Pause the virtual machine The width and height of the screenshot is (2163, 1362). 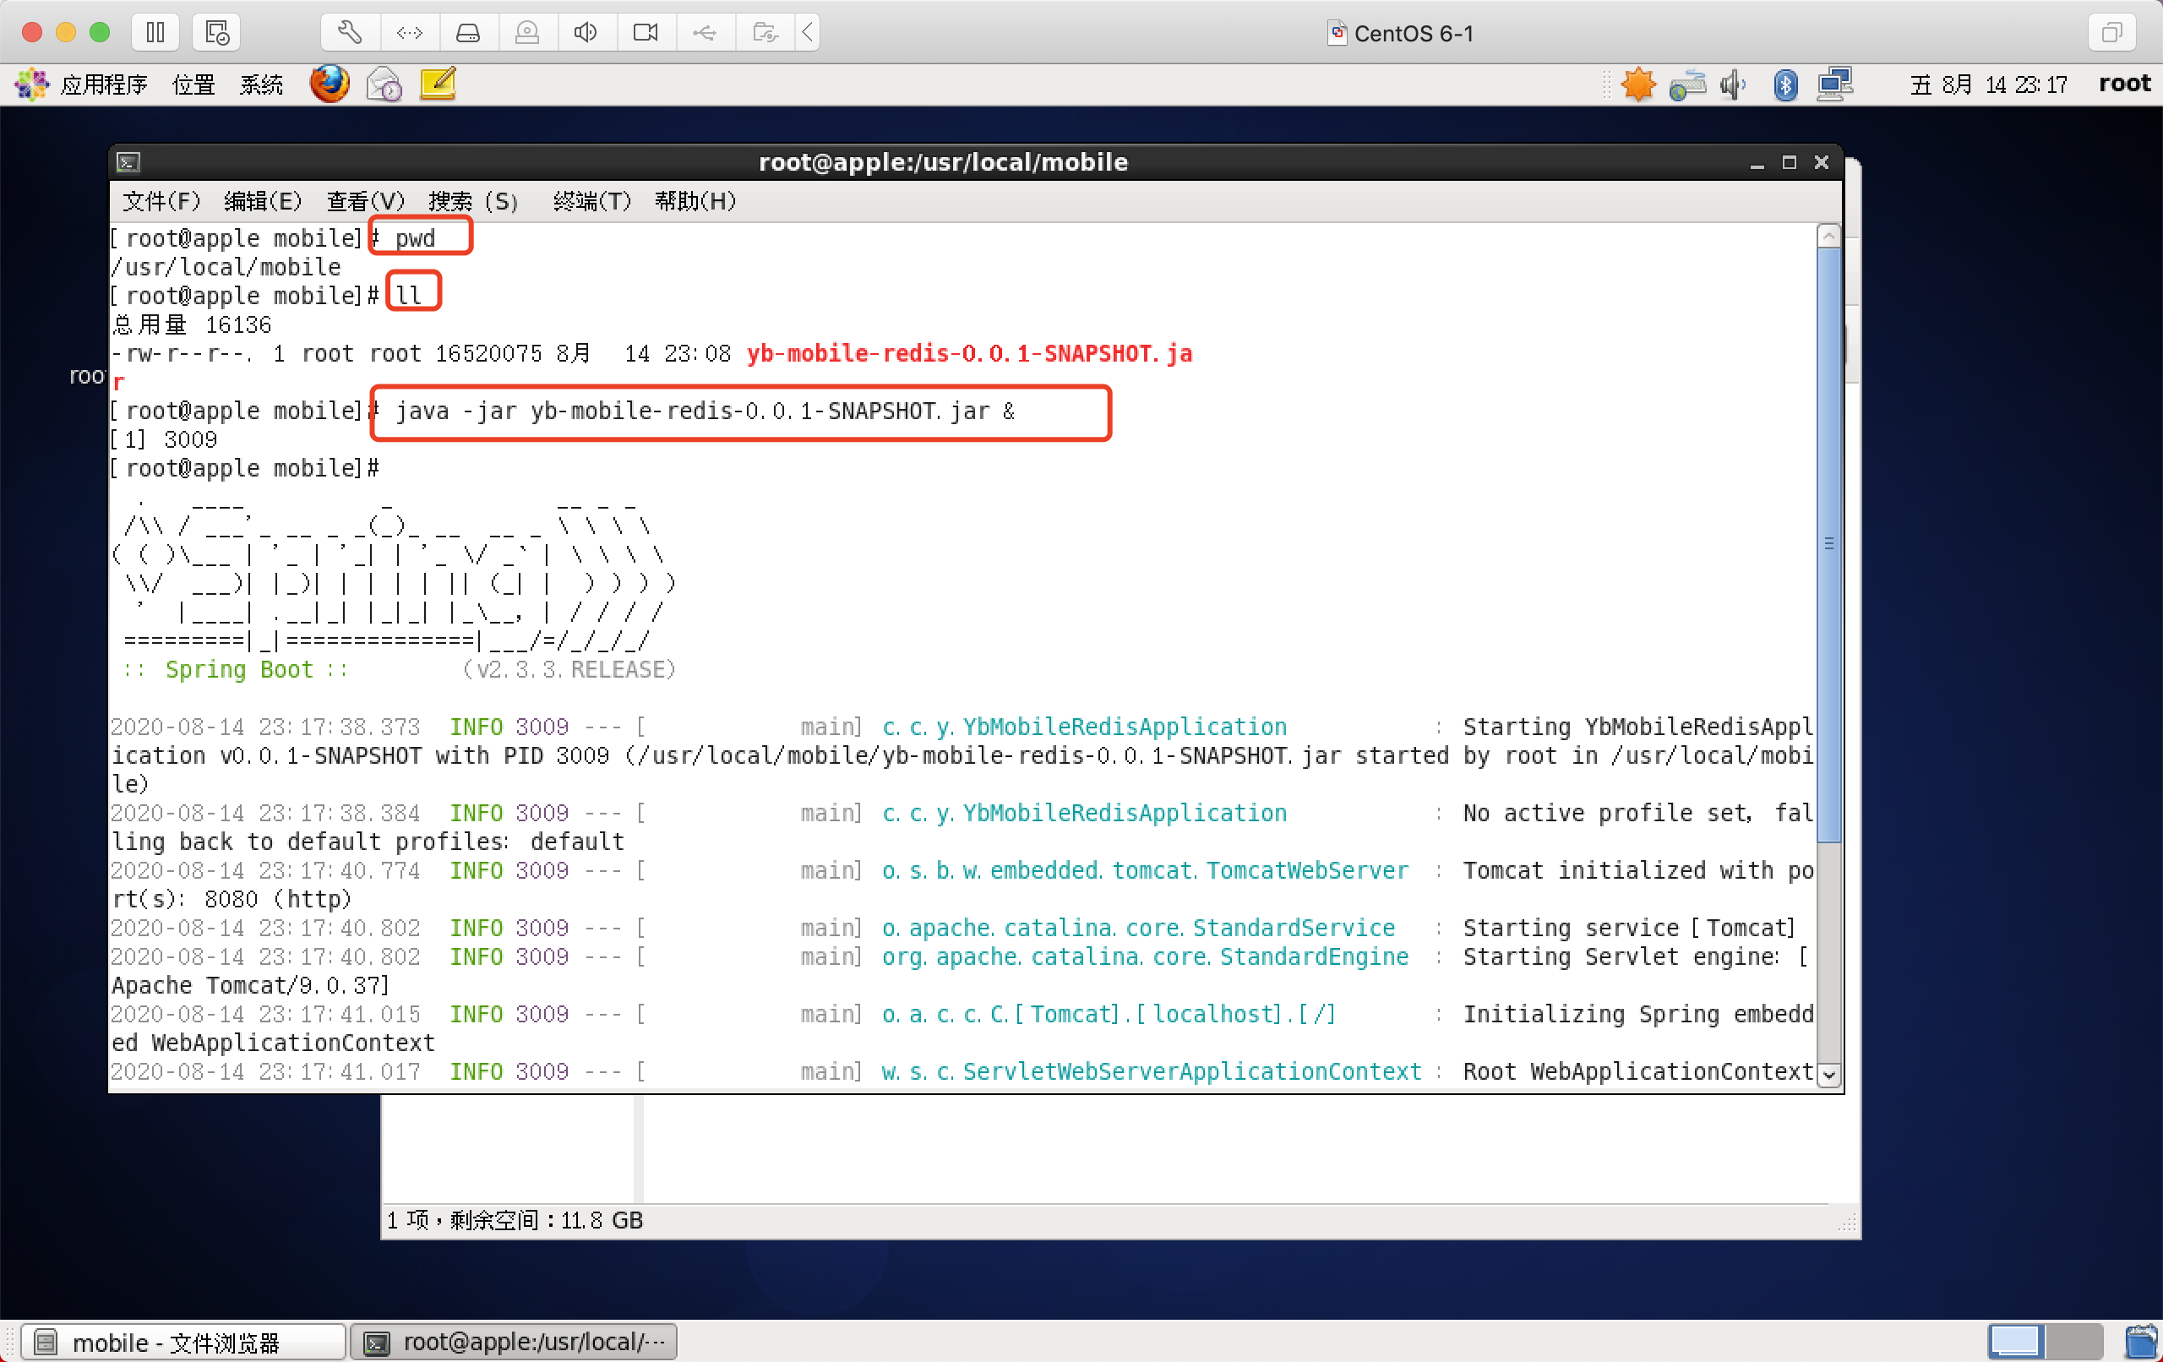pyautogui.click(x=155, y=33)
